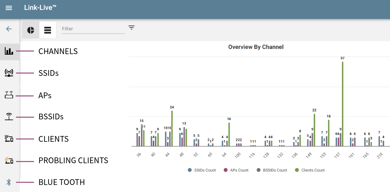Image resolution: width=390 pixels, height=192 pixels.
Task: Open the Probing Clients view
Action: (x=9, y=160)
